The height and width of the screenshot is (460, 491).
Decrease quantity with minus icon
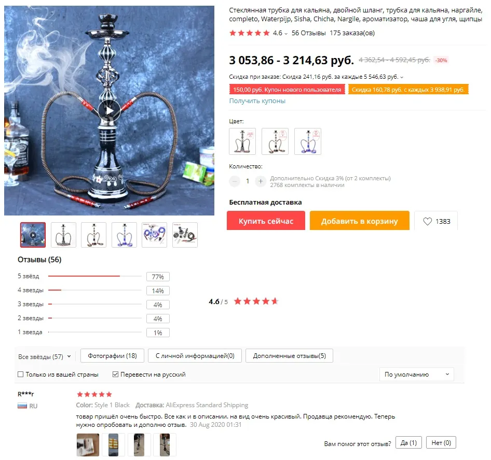[235, 181]
